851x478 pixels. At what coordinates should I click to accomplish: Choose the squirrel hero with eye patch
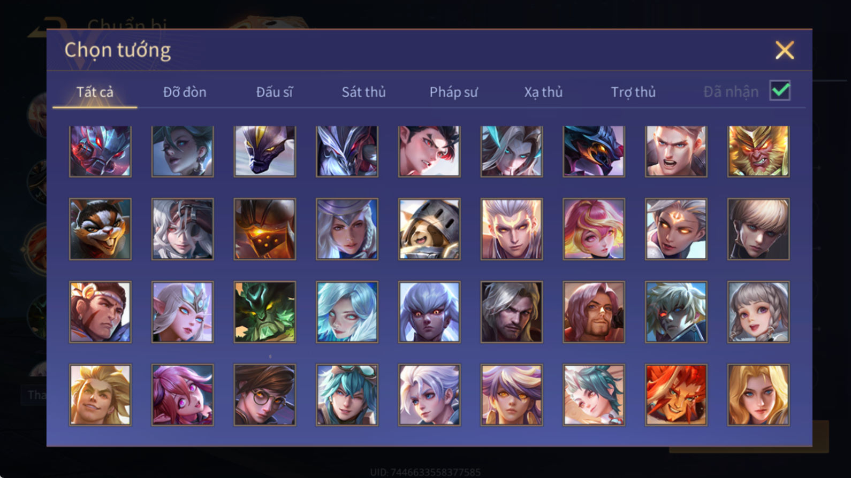(100, 229)
